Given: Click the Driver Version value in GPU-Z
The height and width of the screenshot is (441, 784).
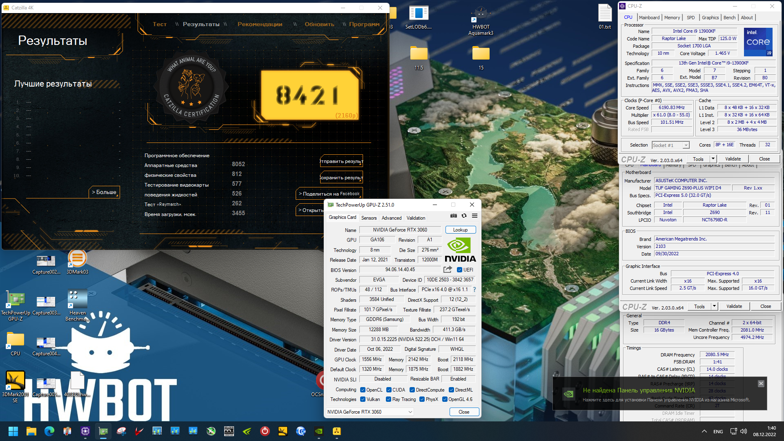Looking at the screenshot, I should 417,339.
